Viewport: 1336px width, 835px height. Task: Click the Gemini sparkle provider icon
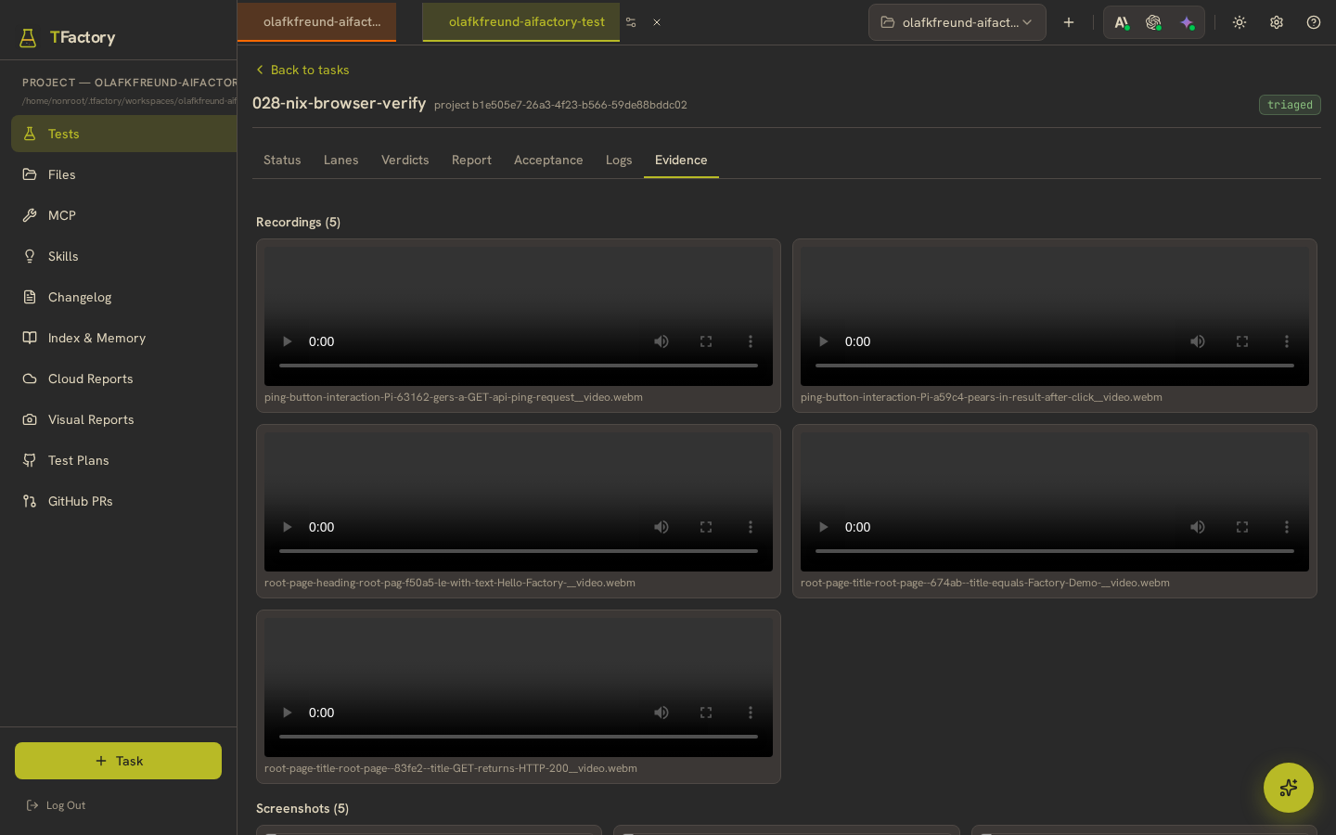click(1187, 22)
